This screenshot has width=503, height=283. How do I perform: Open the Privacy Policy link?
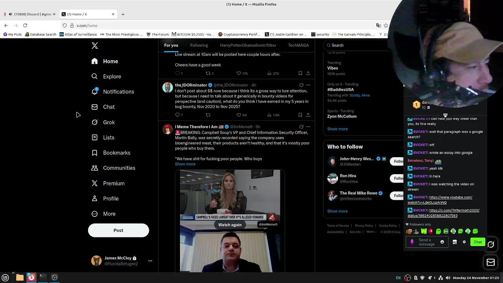pyautogui.click(x=364, y=226)
